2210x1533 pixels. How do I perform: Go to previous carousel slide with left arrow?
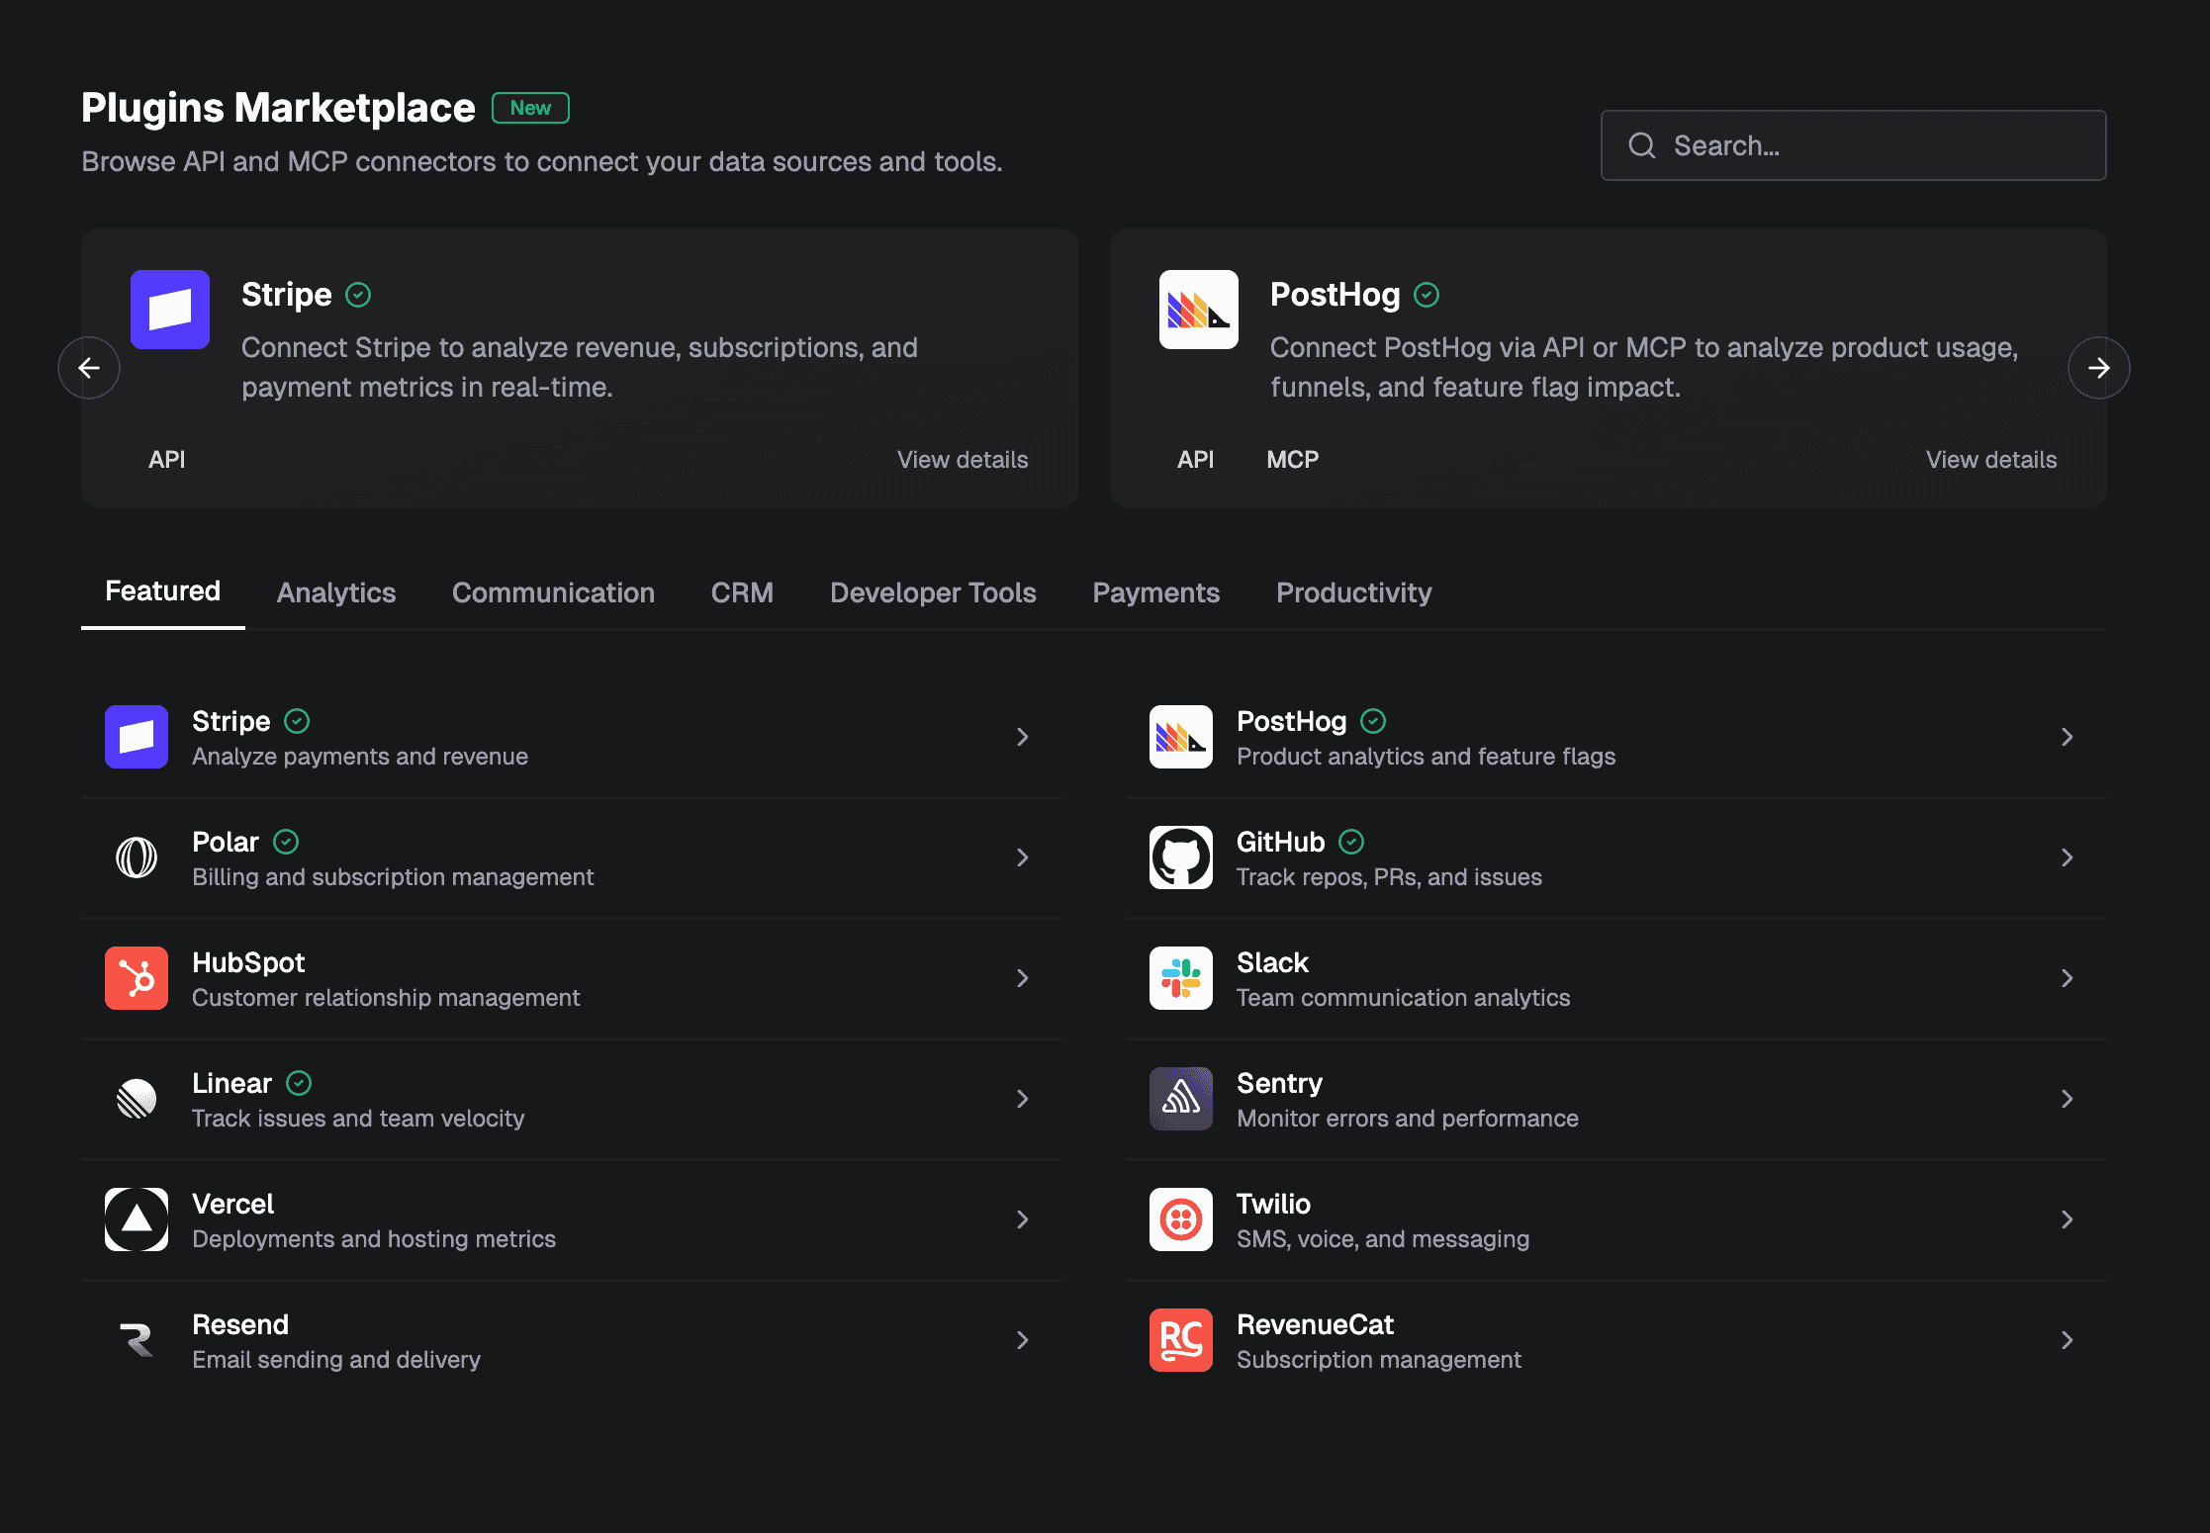point(89,368)
